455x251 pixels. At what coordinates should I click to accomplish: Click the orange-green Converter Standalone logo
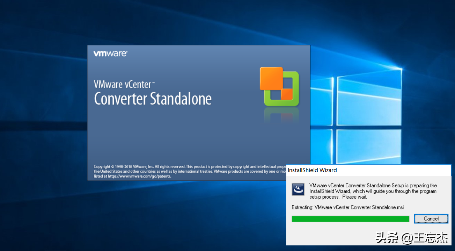(x=279, y=87)
